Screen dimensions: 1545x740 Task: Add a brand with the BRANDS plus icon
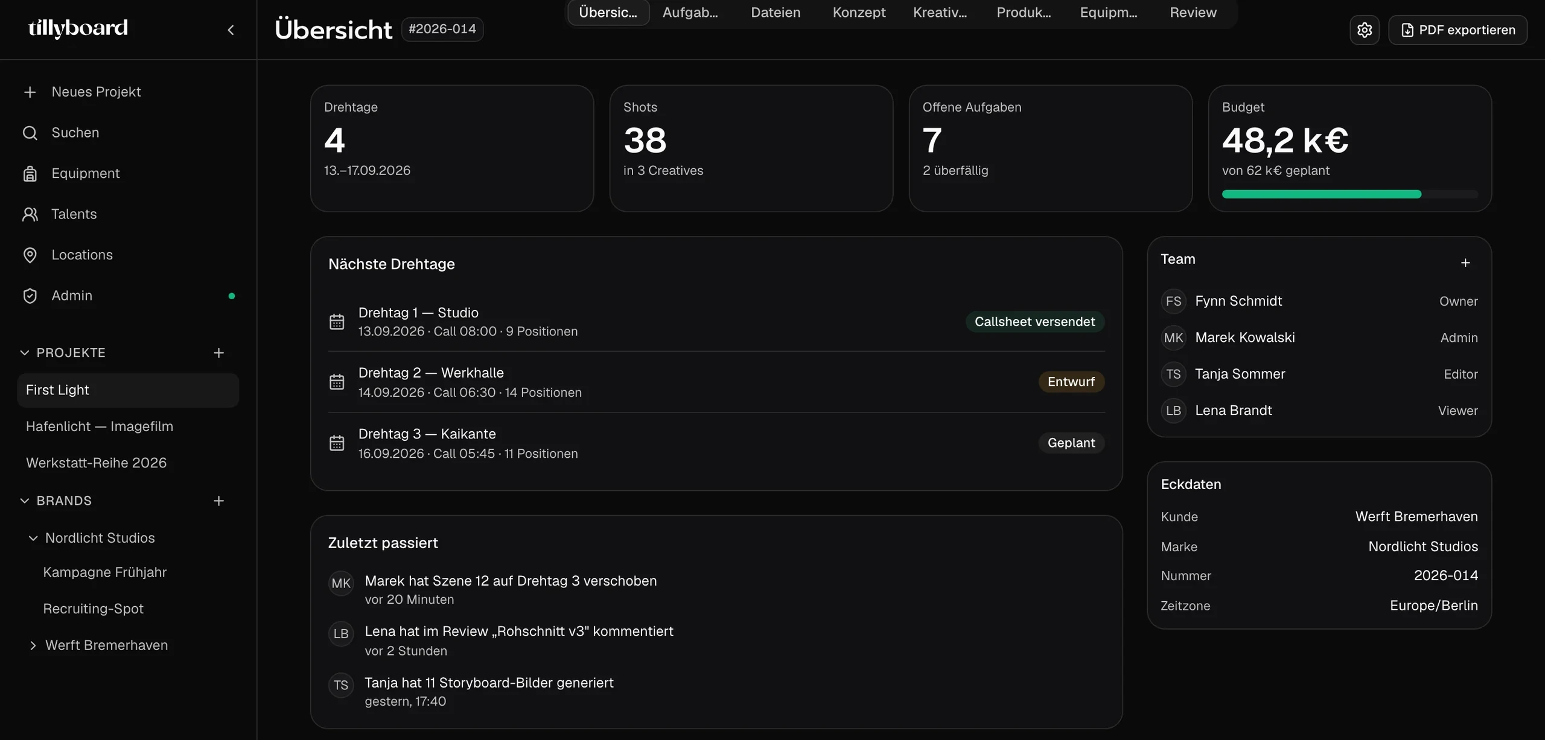[x=218, y=501]
